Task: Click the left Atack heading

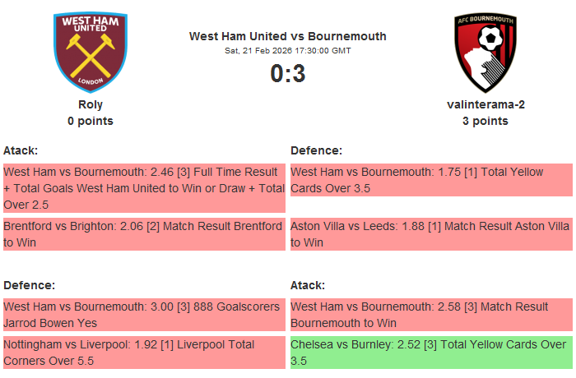Action: (21, 150)
